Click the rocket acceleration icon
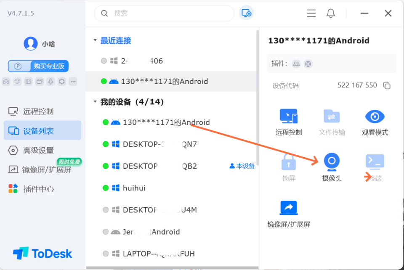Screen dimensions: 404x270 50,82
